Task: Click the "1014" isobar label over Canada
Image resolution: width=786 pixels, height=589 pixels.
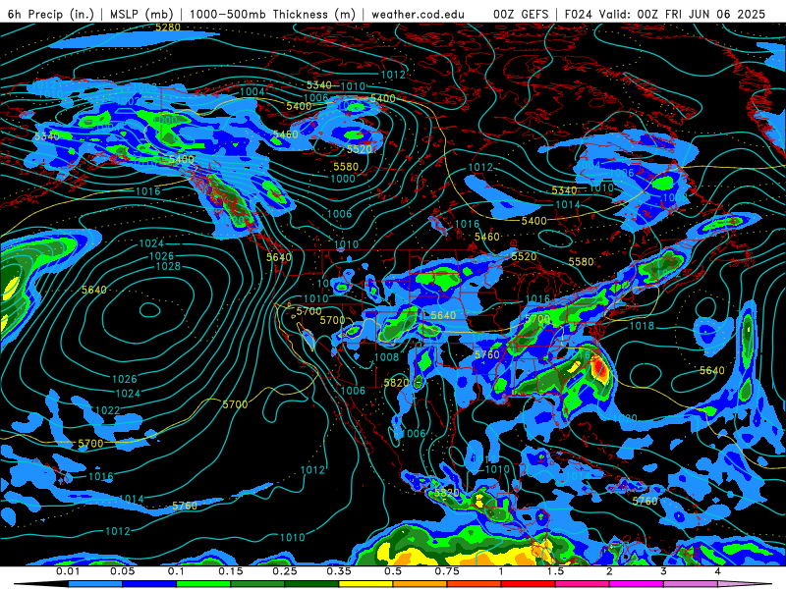Action: click(x=568, y=204)
